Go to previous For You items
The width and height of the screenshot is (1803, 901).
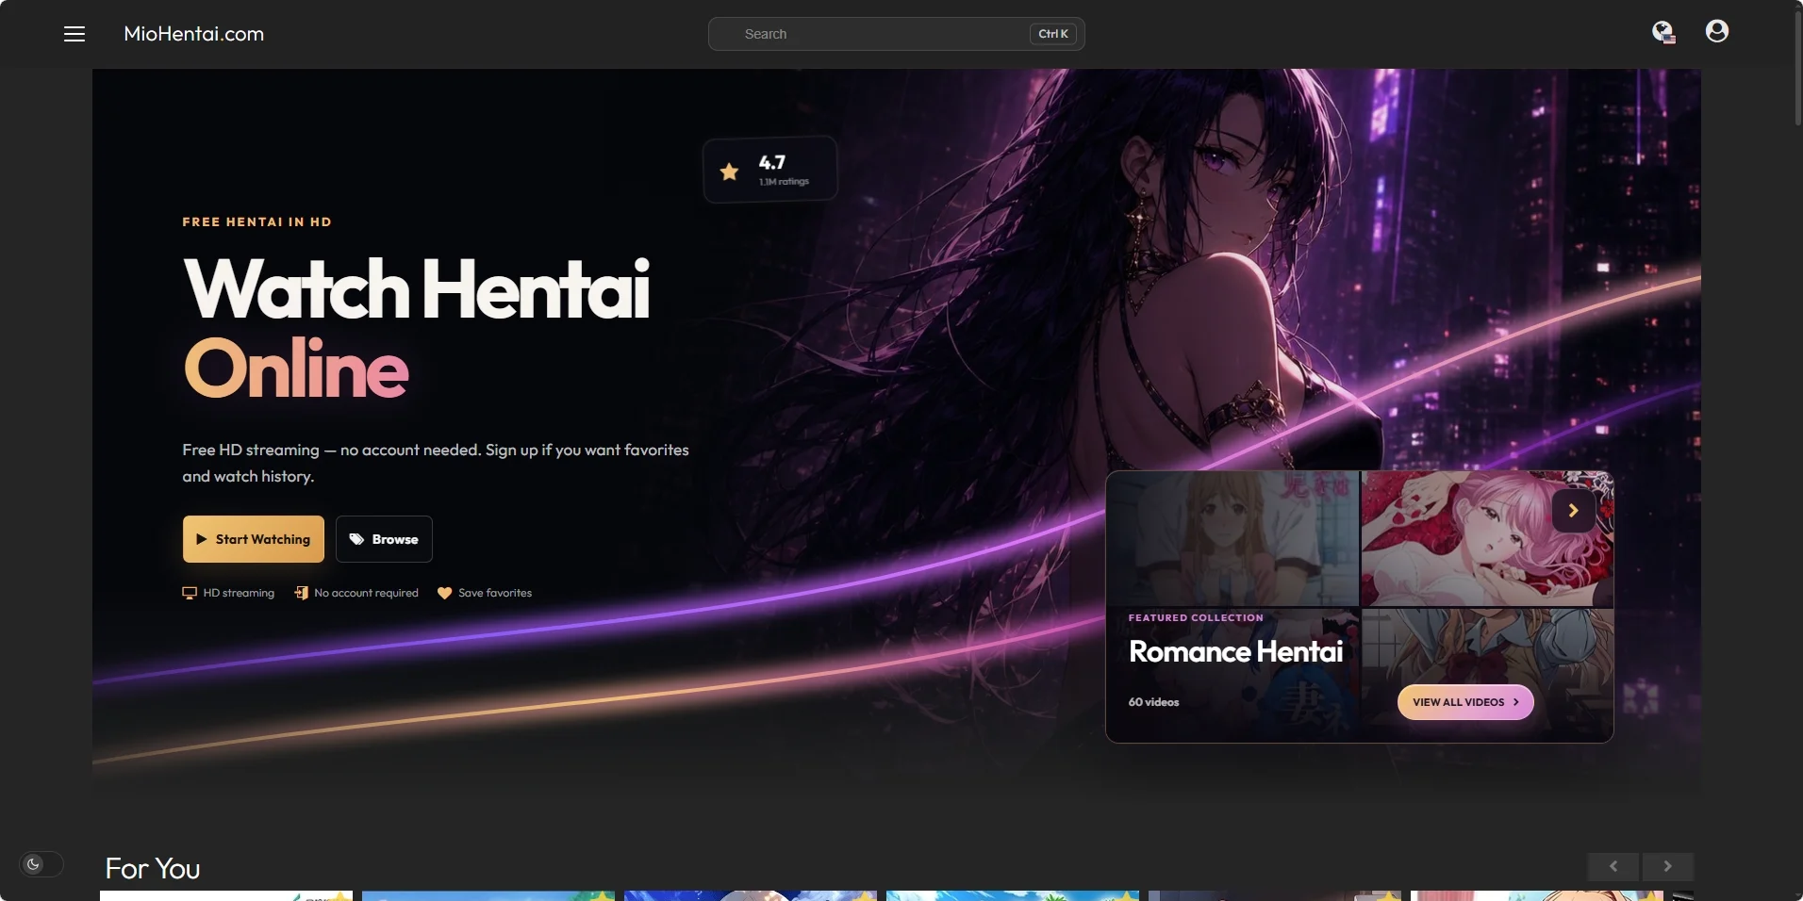(1613, 866)
